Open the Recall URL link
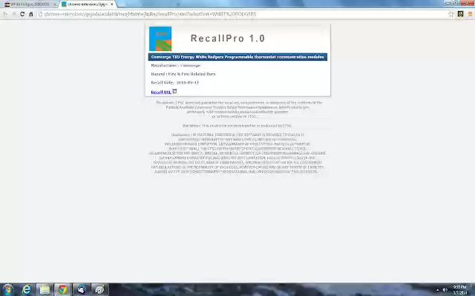This screenshot has width=475, height=296. coord(161,92)
